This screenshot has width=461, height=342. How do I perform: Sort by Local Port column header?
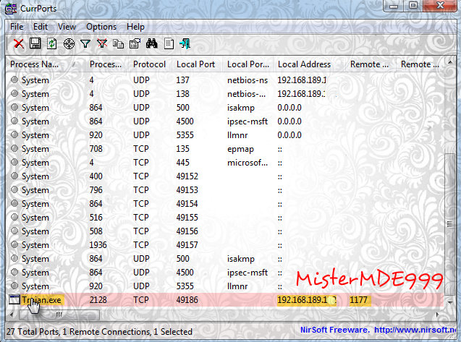click(x=195, y=64)
